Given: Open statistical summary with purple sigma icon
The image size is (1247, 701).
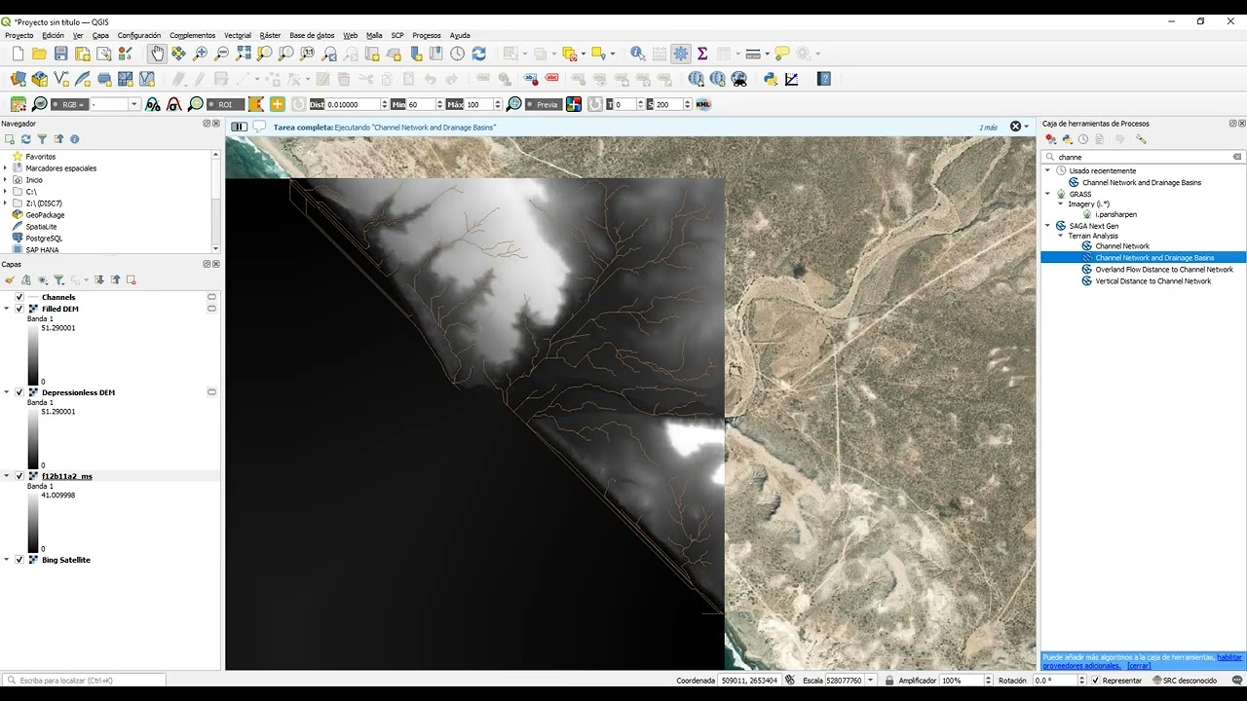Looking at the screenshot, I should click(x=701, y=54).
